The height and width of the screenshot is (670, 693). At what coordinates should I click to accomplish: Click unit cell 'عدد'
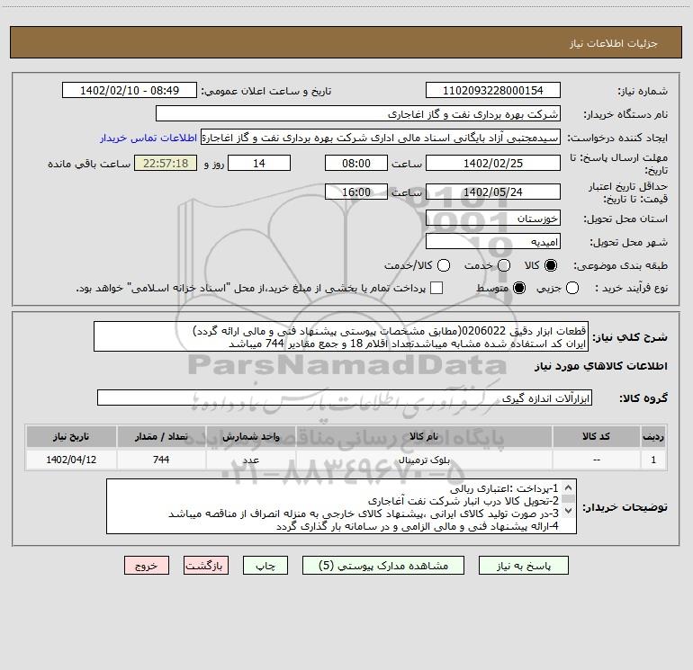[x=250, y=460]
